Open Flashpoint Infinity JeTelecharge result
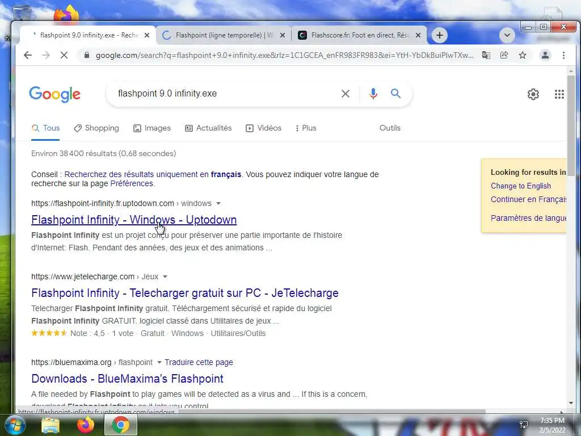Image resolution: width=581 pixels, height=436 pixels. (185, 293)
